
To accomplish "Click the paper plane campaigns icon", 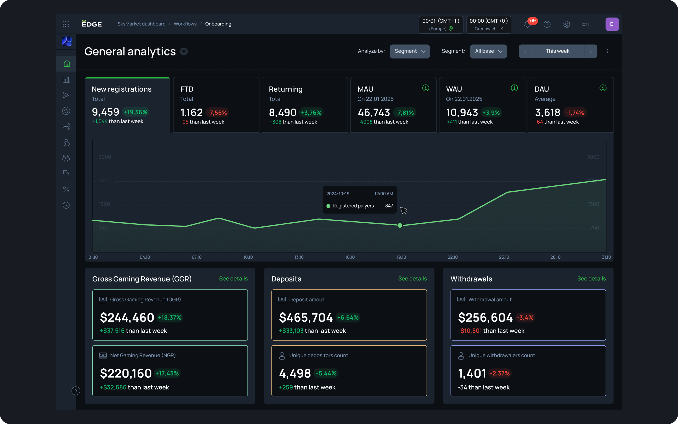I will click(x=66, y=95).
